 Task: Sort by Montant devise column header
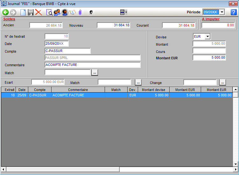[x=153, y=90]
